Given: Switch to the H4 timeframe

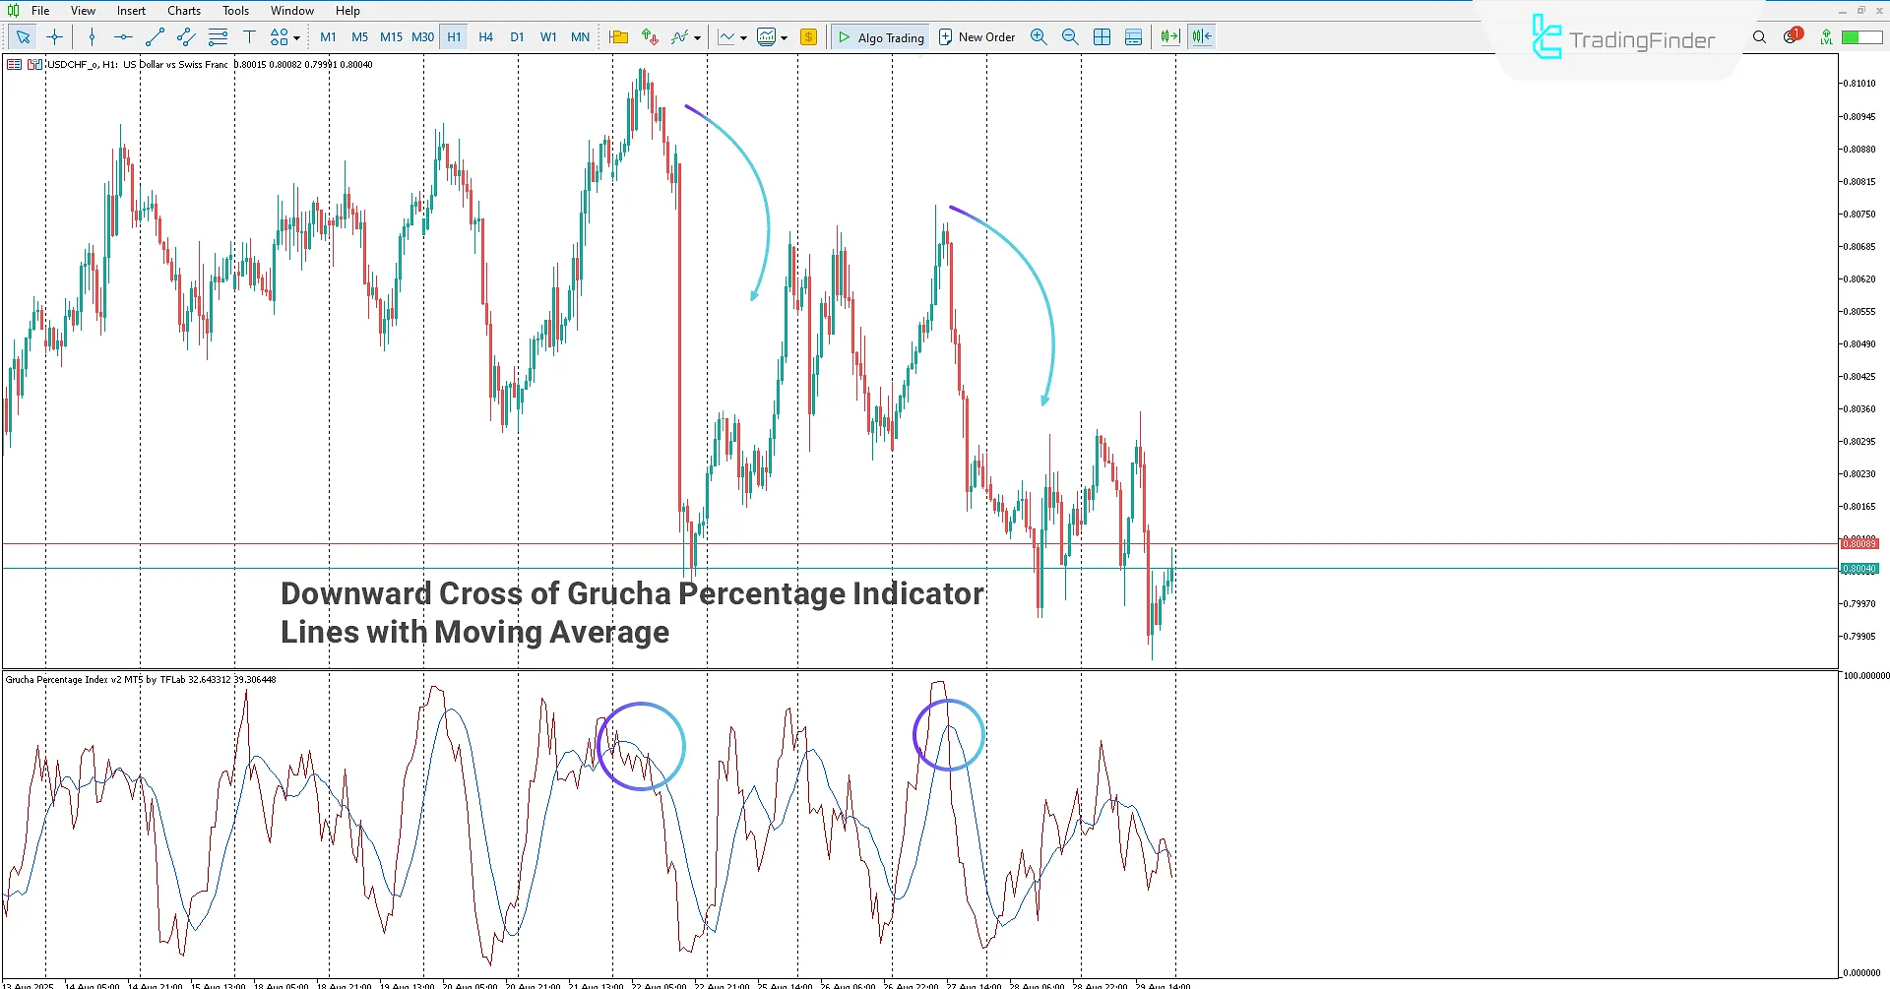Looking at the screenshot, I should (x=485, y=36).
